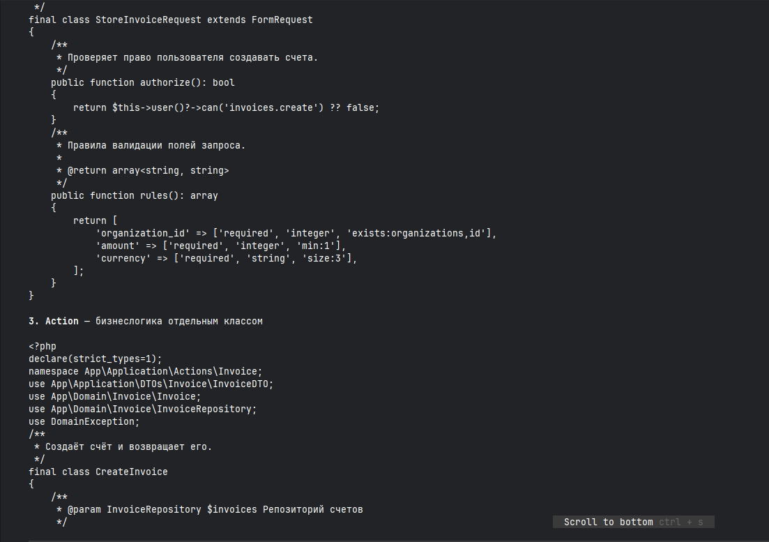Click the namespace App\Application\Actions\Invoice line
This screenshot has width=769, height=542.
point(146,372)
